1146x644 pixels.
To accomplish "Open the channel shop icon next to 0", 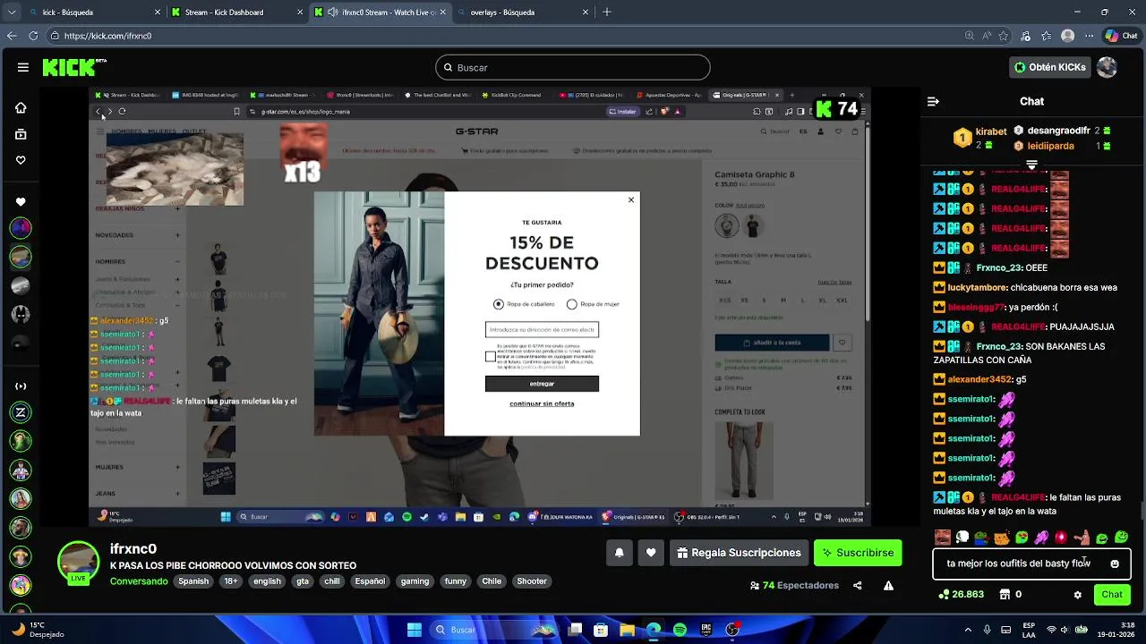I will [x=1005, y=595].
